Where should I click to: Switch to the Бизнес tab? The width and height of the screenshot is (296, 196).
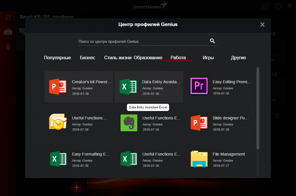87,58
